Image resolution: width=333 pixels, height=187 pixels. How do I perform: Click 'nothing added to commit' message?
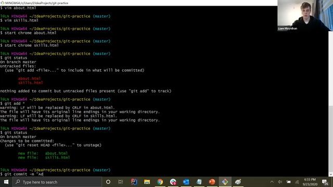pyautogui.click(x=85, y=91)
